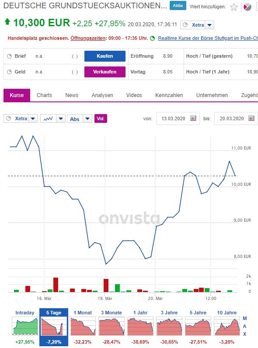Select the 5 Jahre timeframe thumbnail
Screen dimensions: 258x348
coord(198,326)
